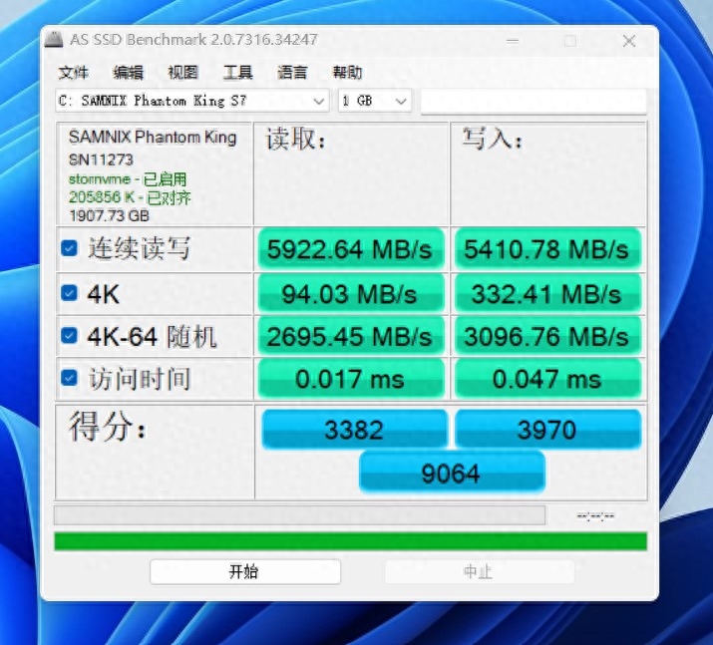Open the 工具 menu
The image size is (713, 645).
point(237,72)
